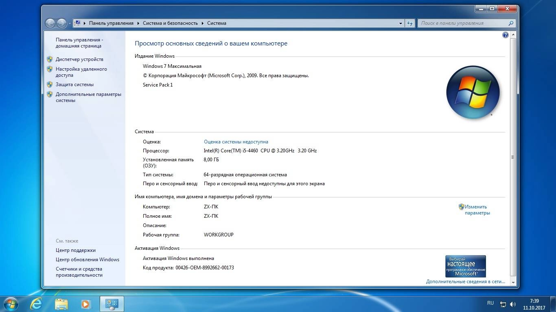556x312 pixels.
Task: Click product code 00426-OEM-8992662-00173 text
Action: tap(205, 268)
